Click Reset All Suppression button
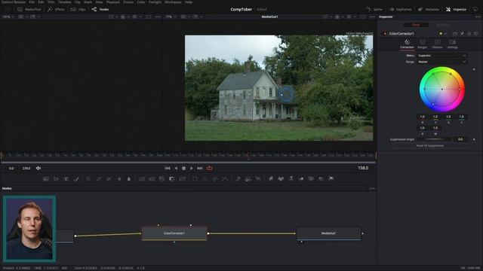 click(430, 145)
